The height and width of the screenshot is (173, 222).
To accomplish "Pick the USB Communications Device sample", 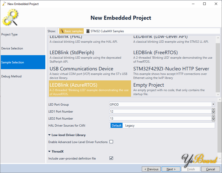I will coord(90,72).
